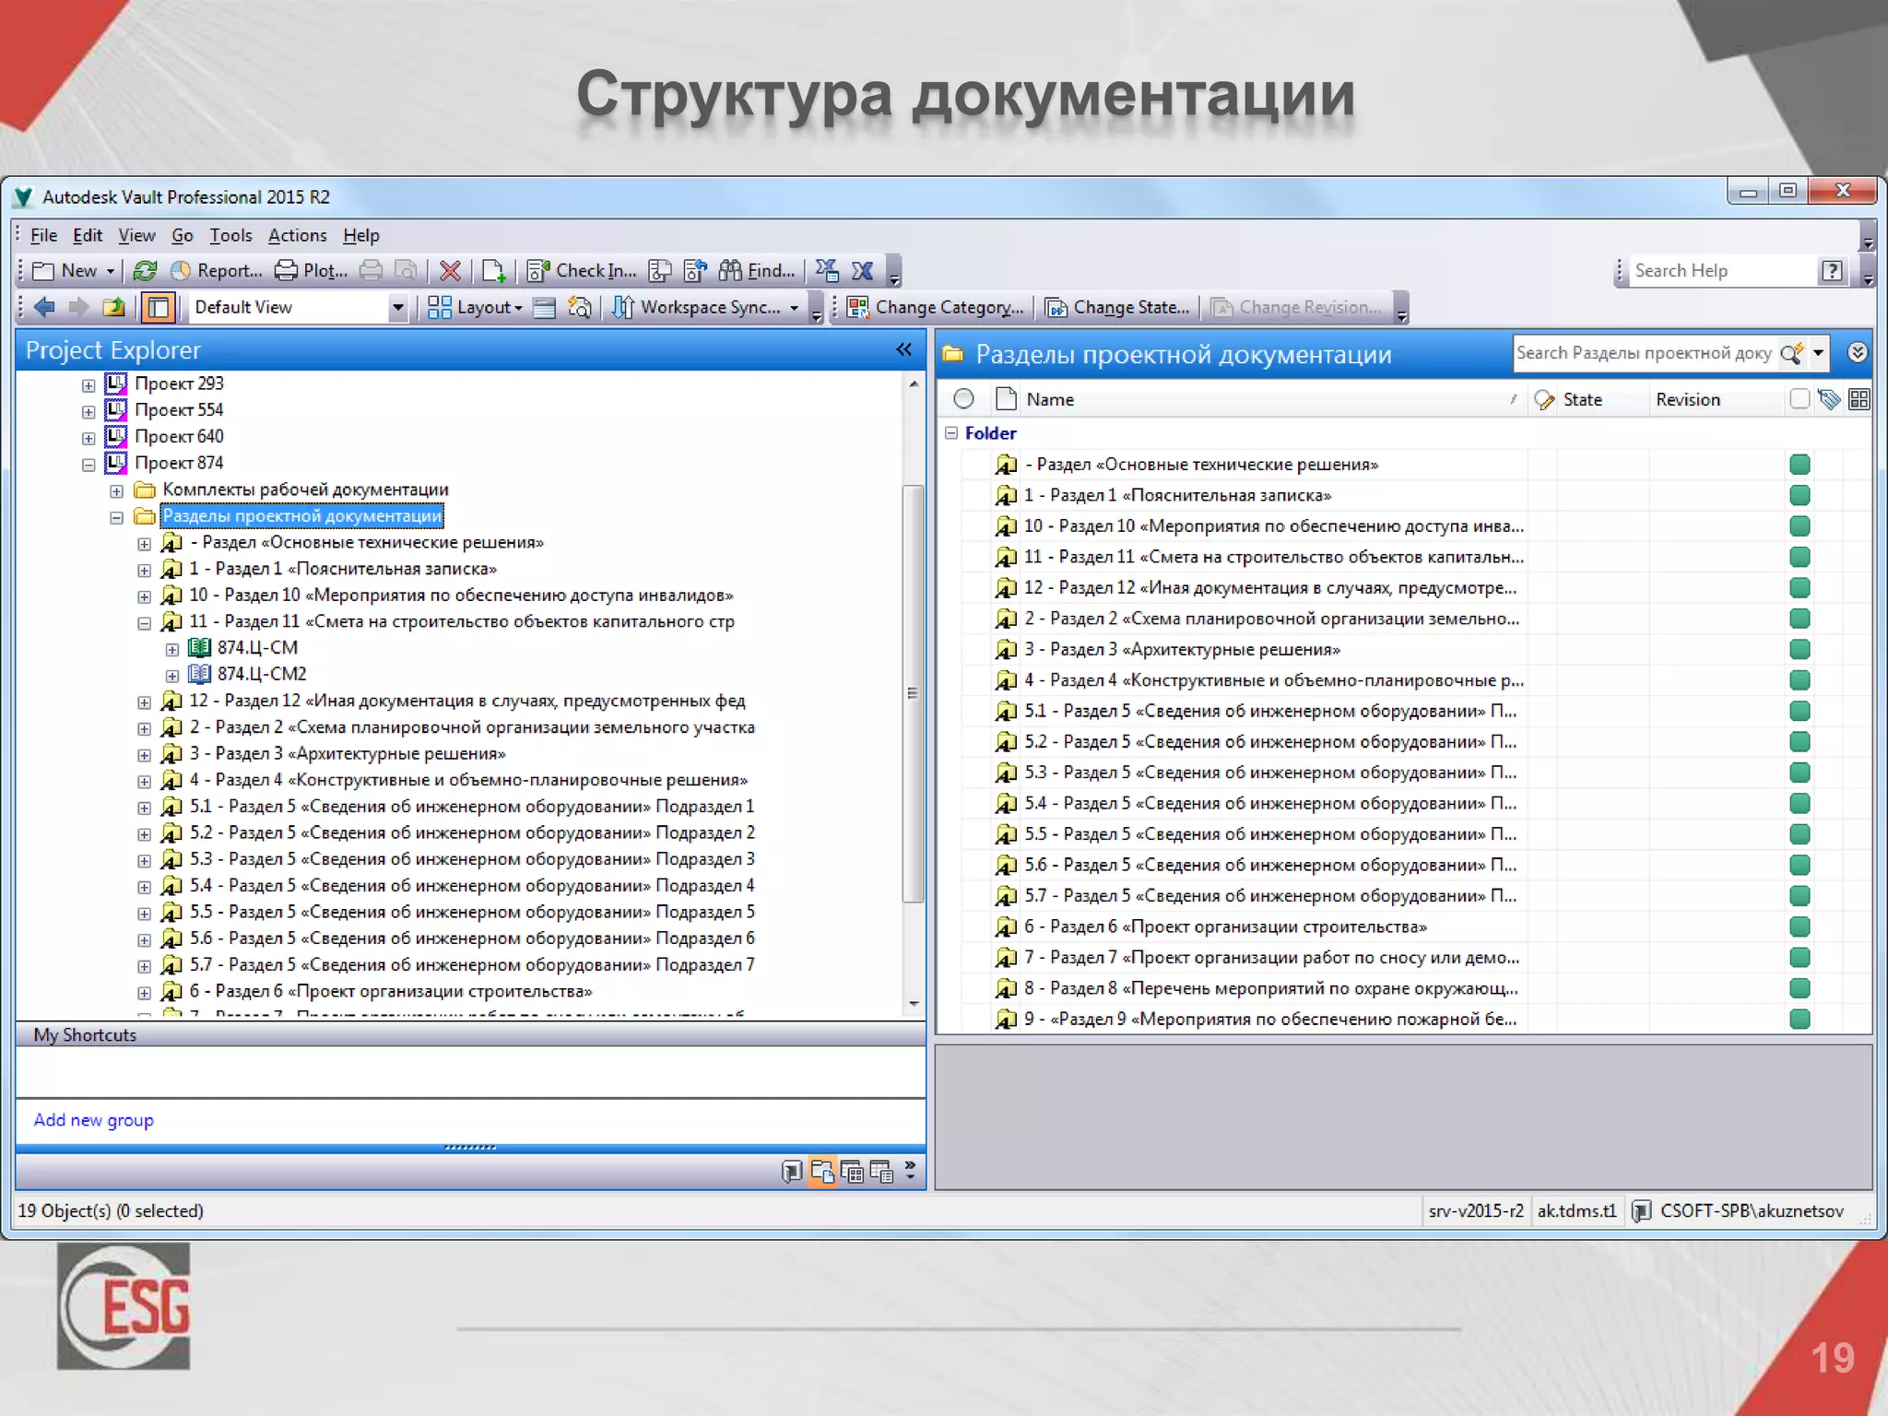Click Change Revision... button
This screenshot has height=1416, width=1888.
click(1296, 307)
